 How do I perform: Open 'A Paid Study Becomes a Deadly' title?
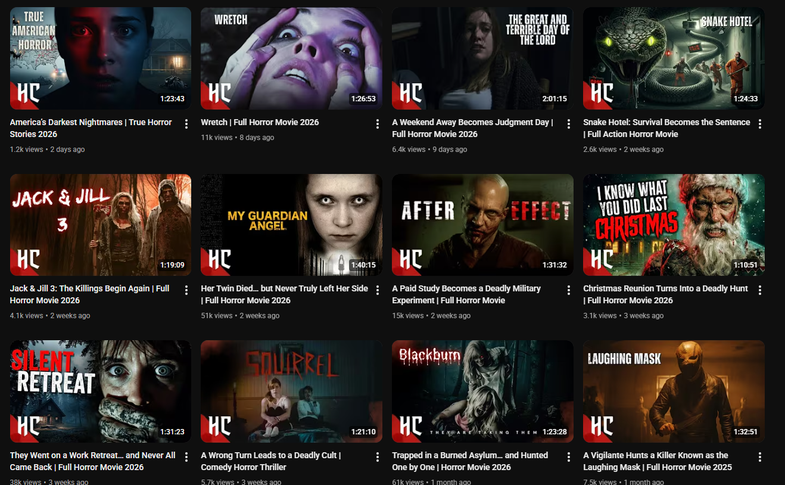point(466,294)
